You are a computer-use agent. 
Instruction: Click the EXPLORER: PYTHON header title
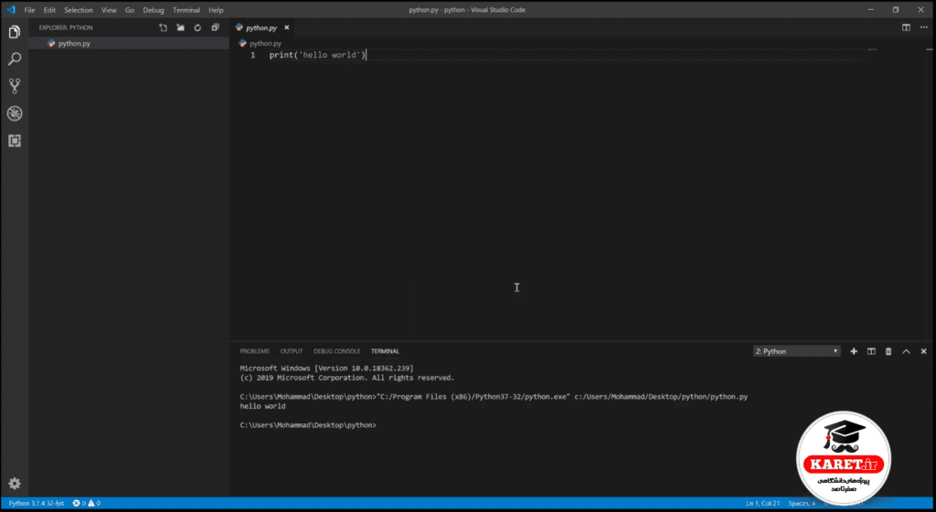pos(66,27)
